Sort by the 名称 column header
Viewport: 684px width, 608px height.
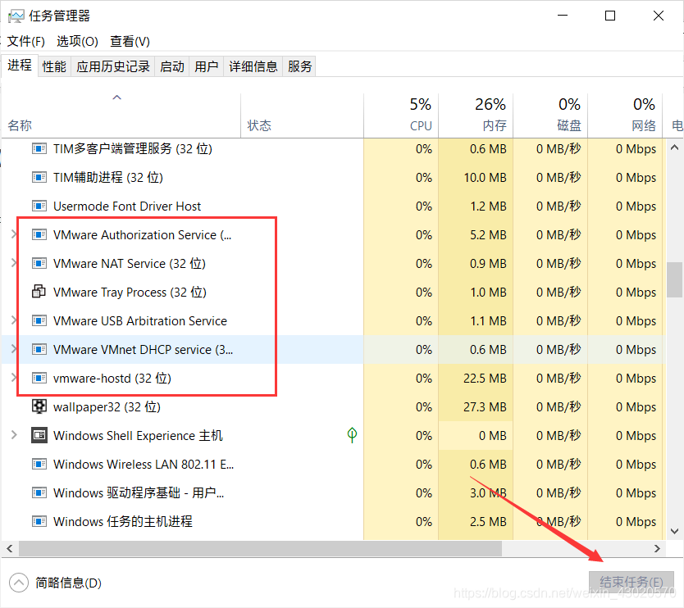pyautogui.click(x=121, y=116)
